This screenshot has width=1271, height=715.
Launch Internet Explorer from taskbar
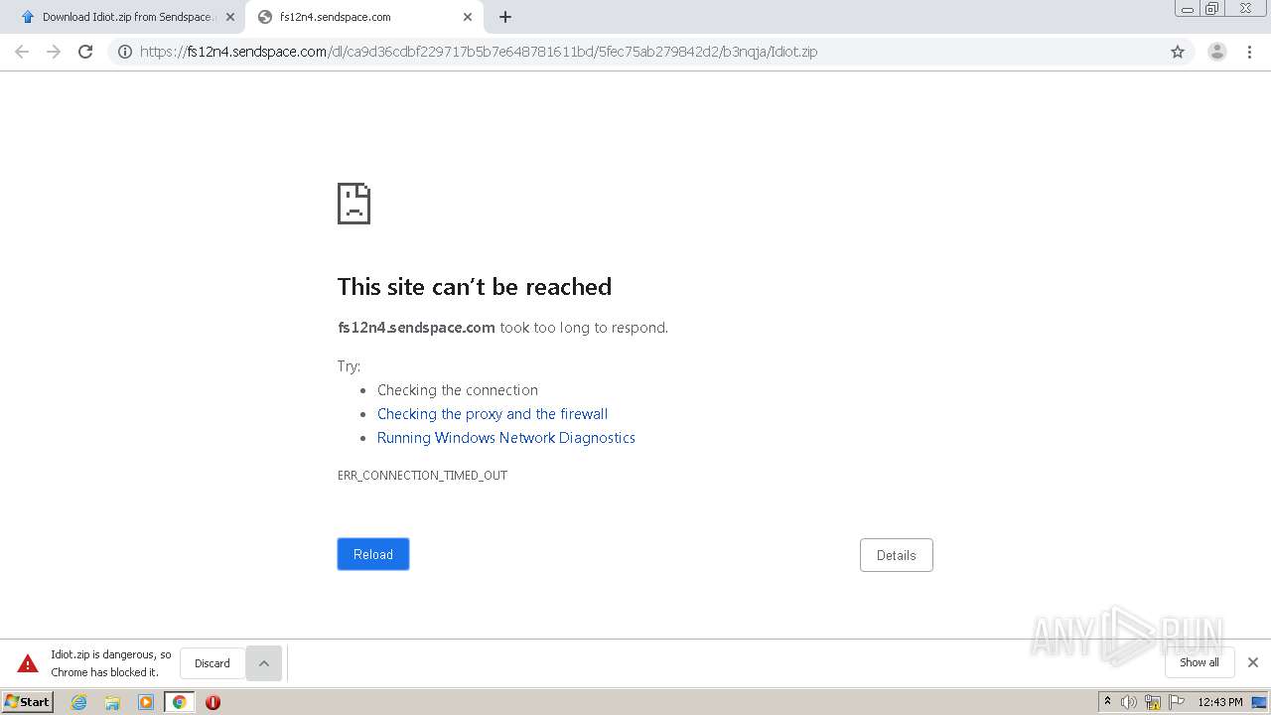(x=79, y=702)
